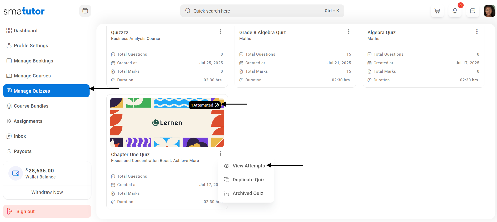Click the user profile avatar
The image size is (497, 222).
[x=489, y=11]
